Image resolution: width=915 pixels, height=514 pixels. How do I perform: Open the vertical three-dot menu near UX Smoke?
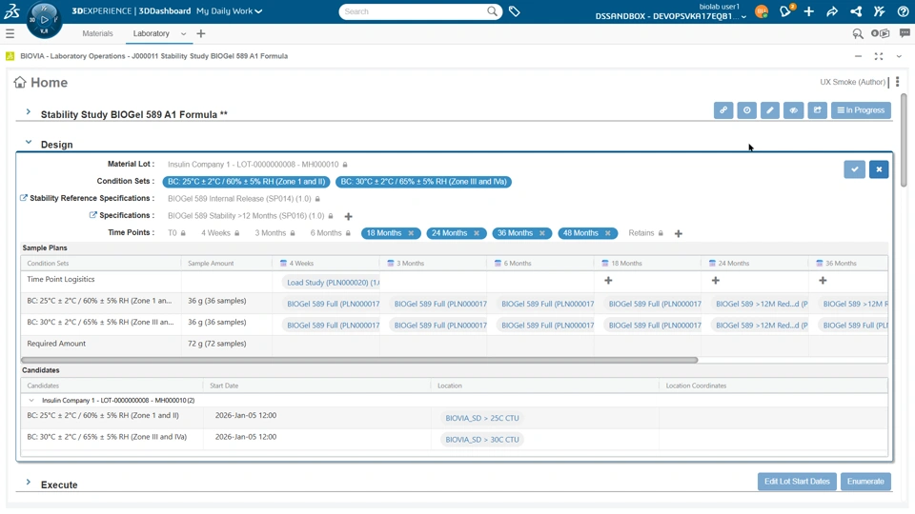click(898, 82)
